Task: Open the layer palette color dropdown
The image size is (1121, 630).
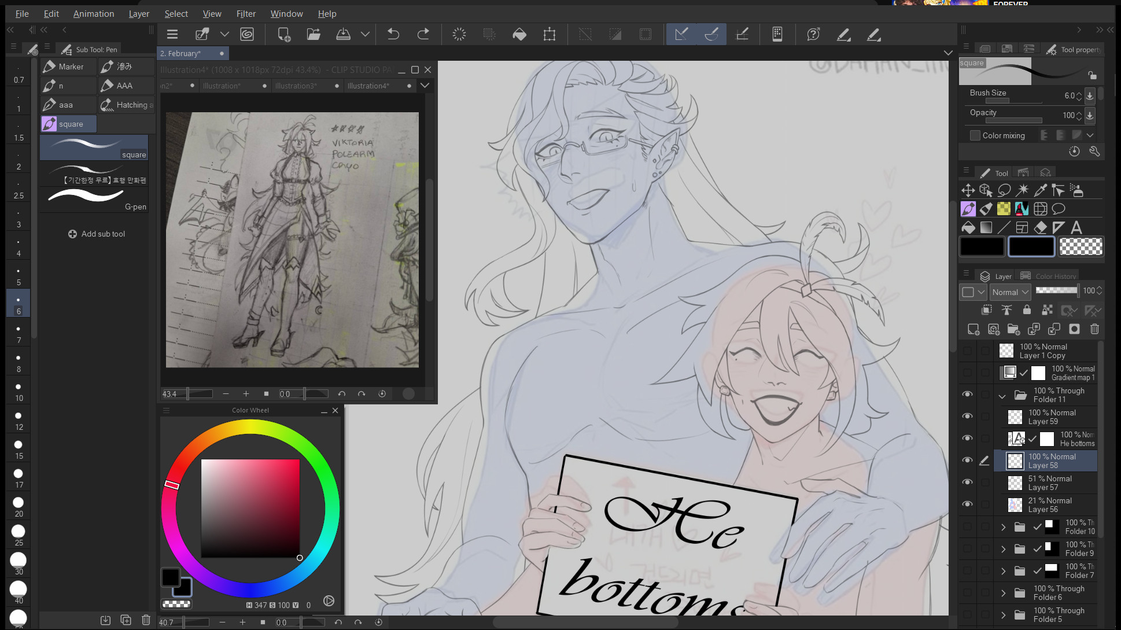Action: [x=973, y=292]
